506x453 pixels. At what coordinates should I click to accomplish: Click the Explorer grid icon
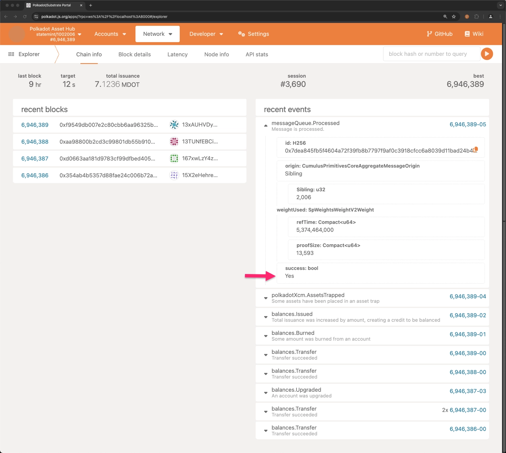tap(11, 54)
